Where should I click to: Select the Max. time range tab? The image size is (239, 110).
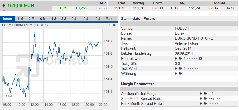click(x=109, y=19)
